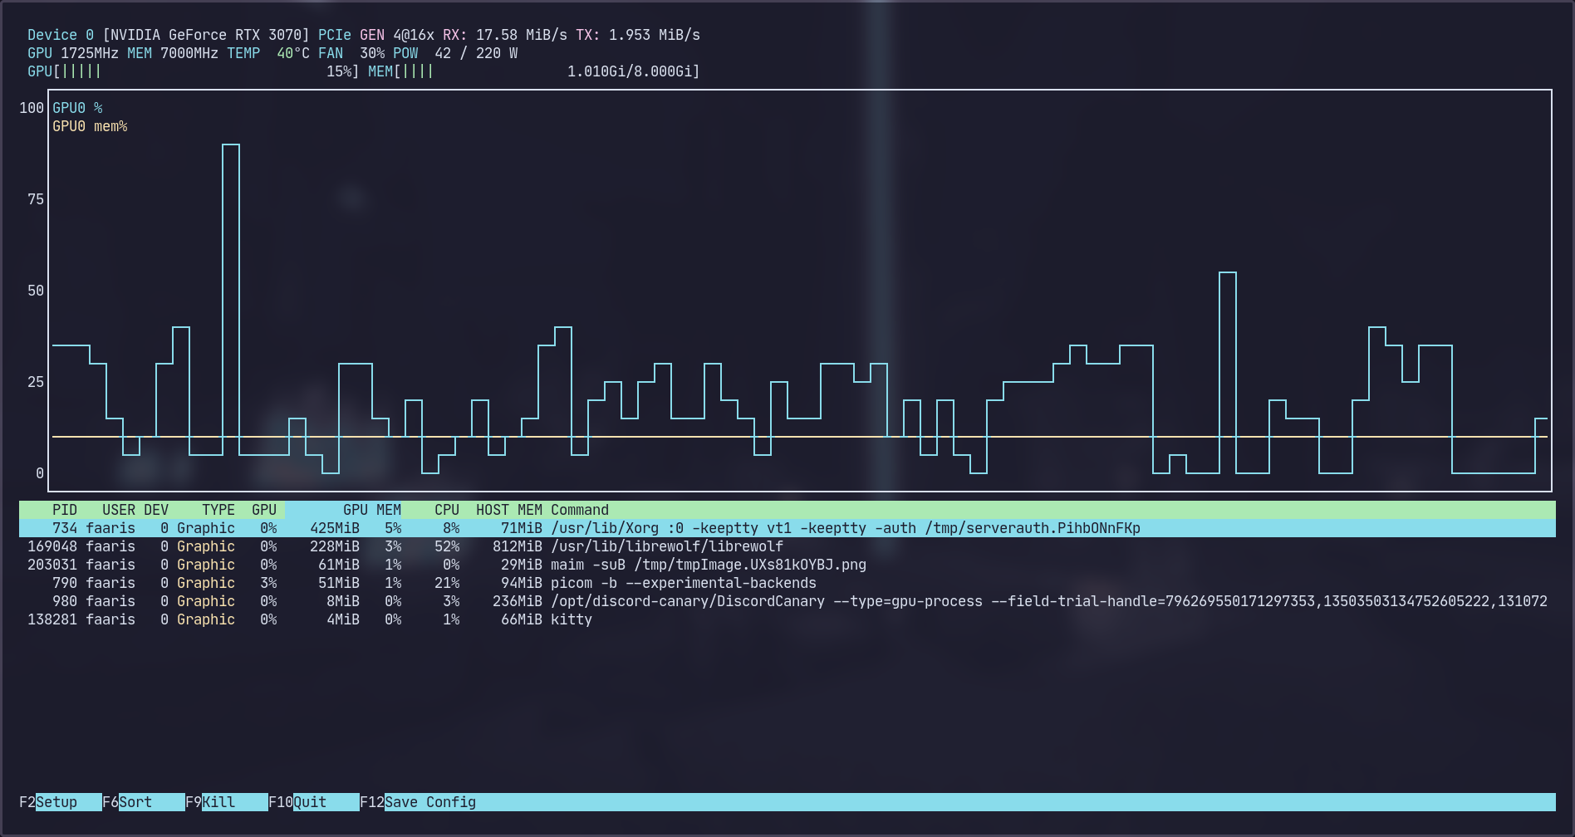
Task: Click the Device 0 label
Action: pos(61,35)
